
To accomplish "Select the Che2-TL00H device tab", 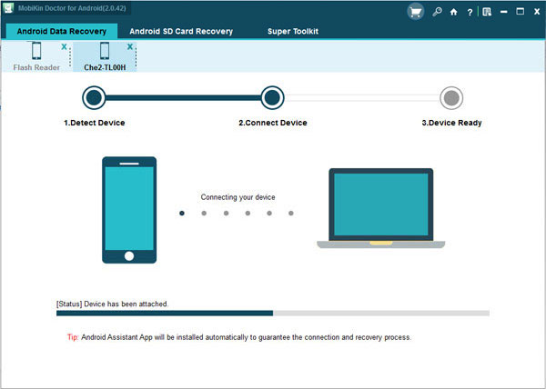I will [105, 56].
